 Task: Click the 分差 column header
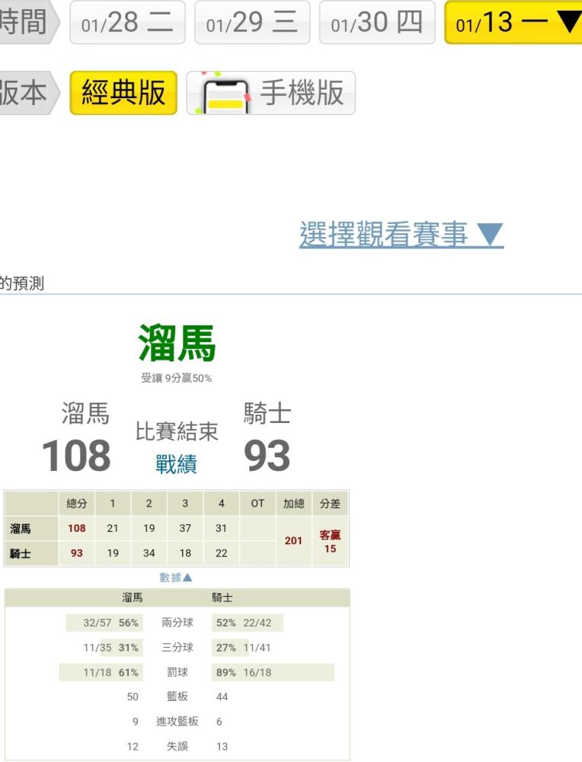pos(330,504)
